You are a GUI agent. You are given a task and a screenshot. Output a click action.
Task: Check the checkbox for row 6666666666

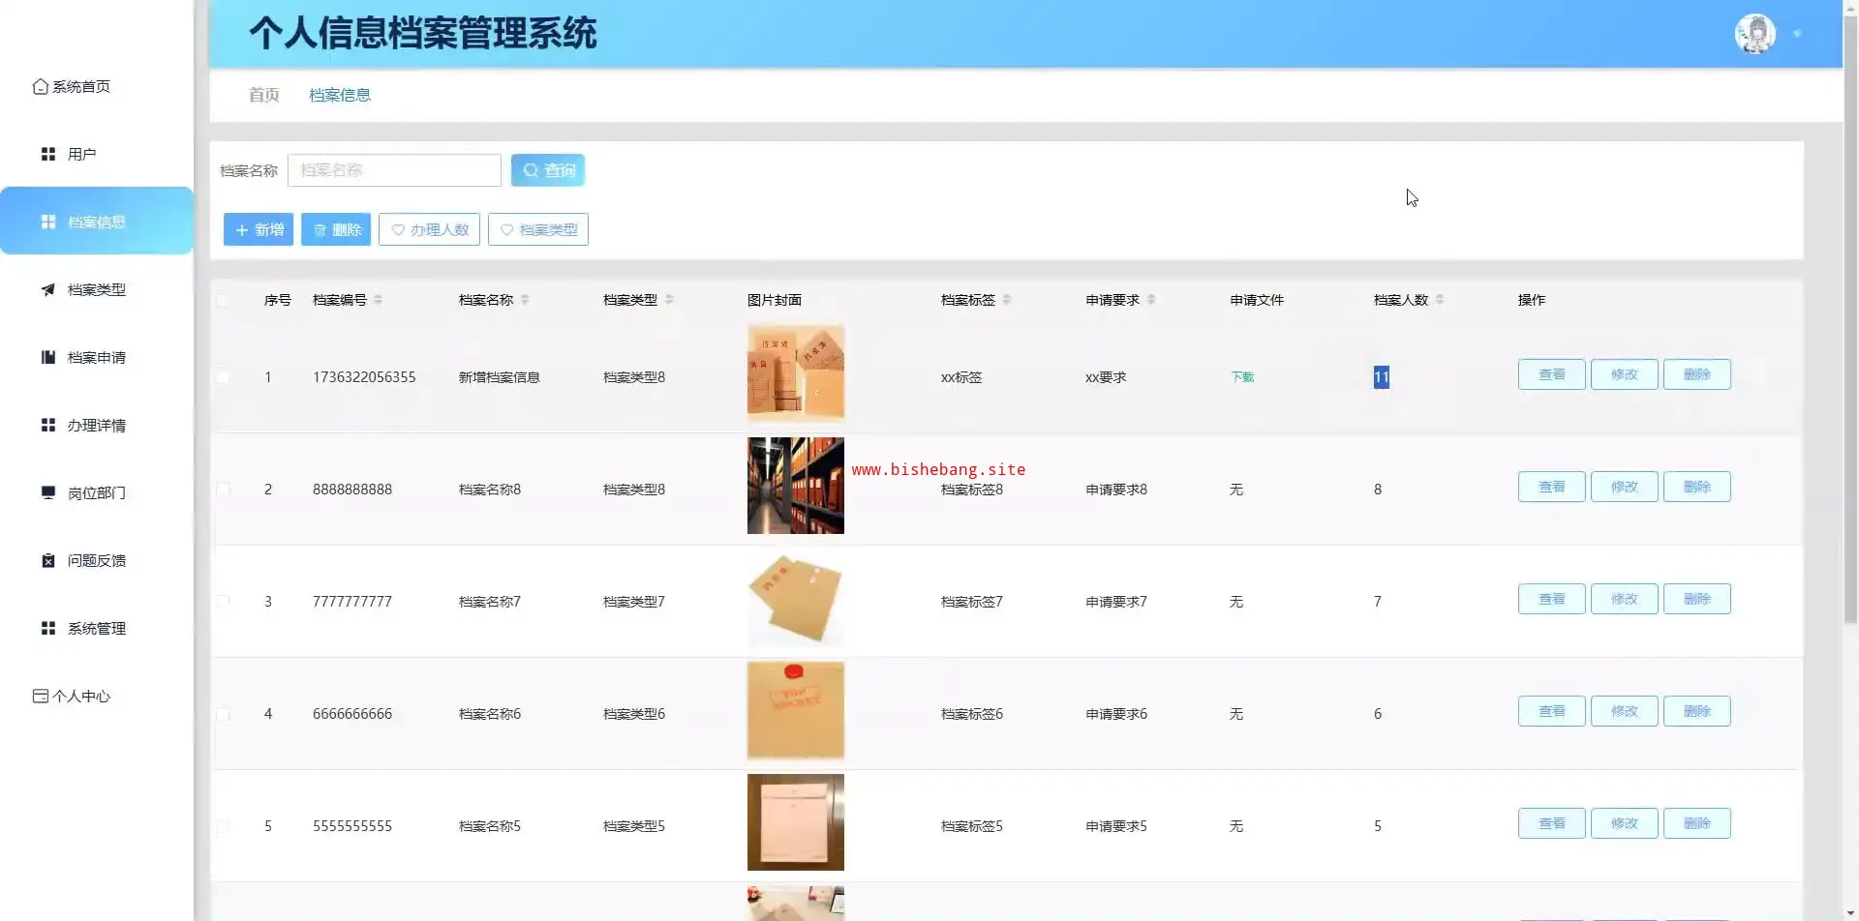[223, 714]
